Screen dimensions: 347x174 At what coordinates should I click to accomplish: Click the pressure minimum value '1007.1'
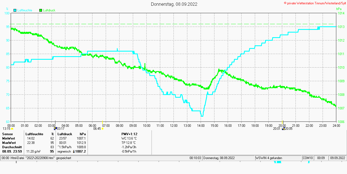point(81,138)
